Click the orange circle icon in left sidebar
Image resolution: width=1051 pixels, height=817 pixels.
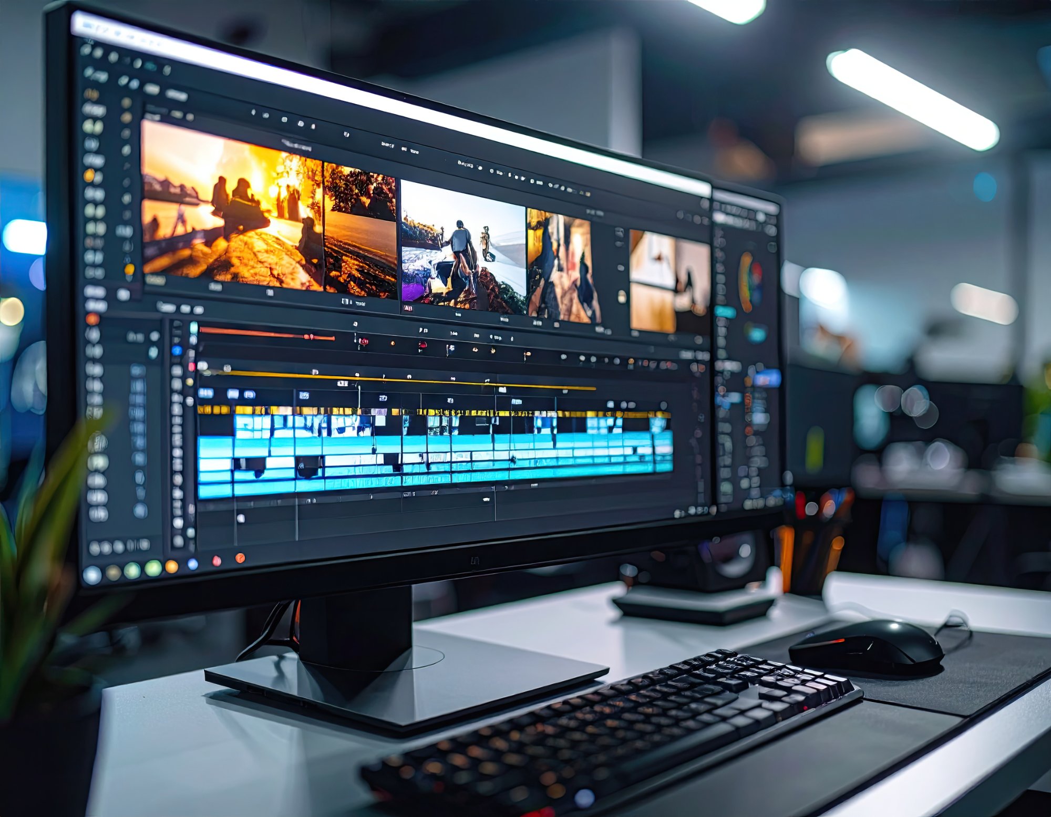[x=89, y=175]
